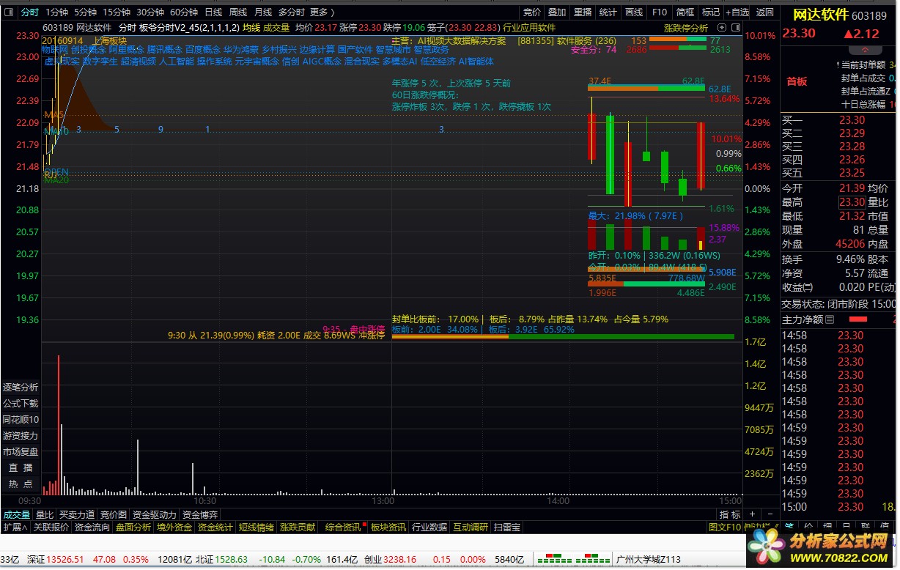Open 同花顺10 from the side list
Screen dimensions: 900x570
point(21,419)
